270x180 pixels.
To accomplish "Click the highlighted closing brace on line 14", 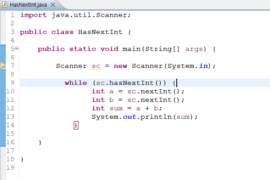I will 76,126.
